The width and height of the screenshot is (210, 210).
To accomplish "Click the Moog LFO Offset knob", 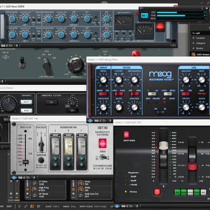I will click(186, 108).
